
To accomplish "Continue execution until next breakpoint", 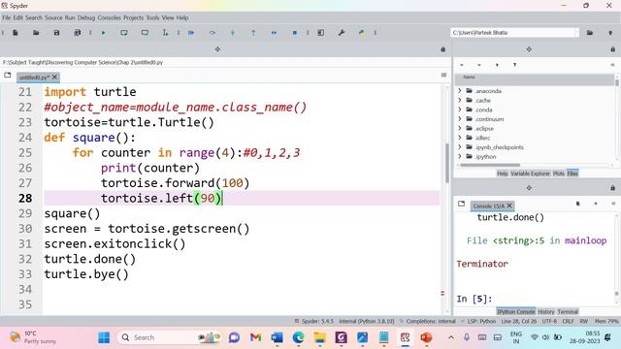I will 274,33.
